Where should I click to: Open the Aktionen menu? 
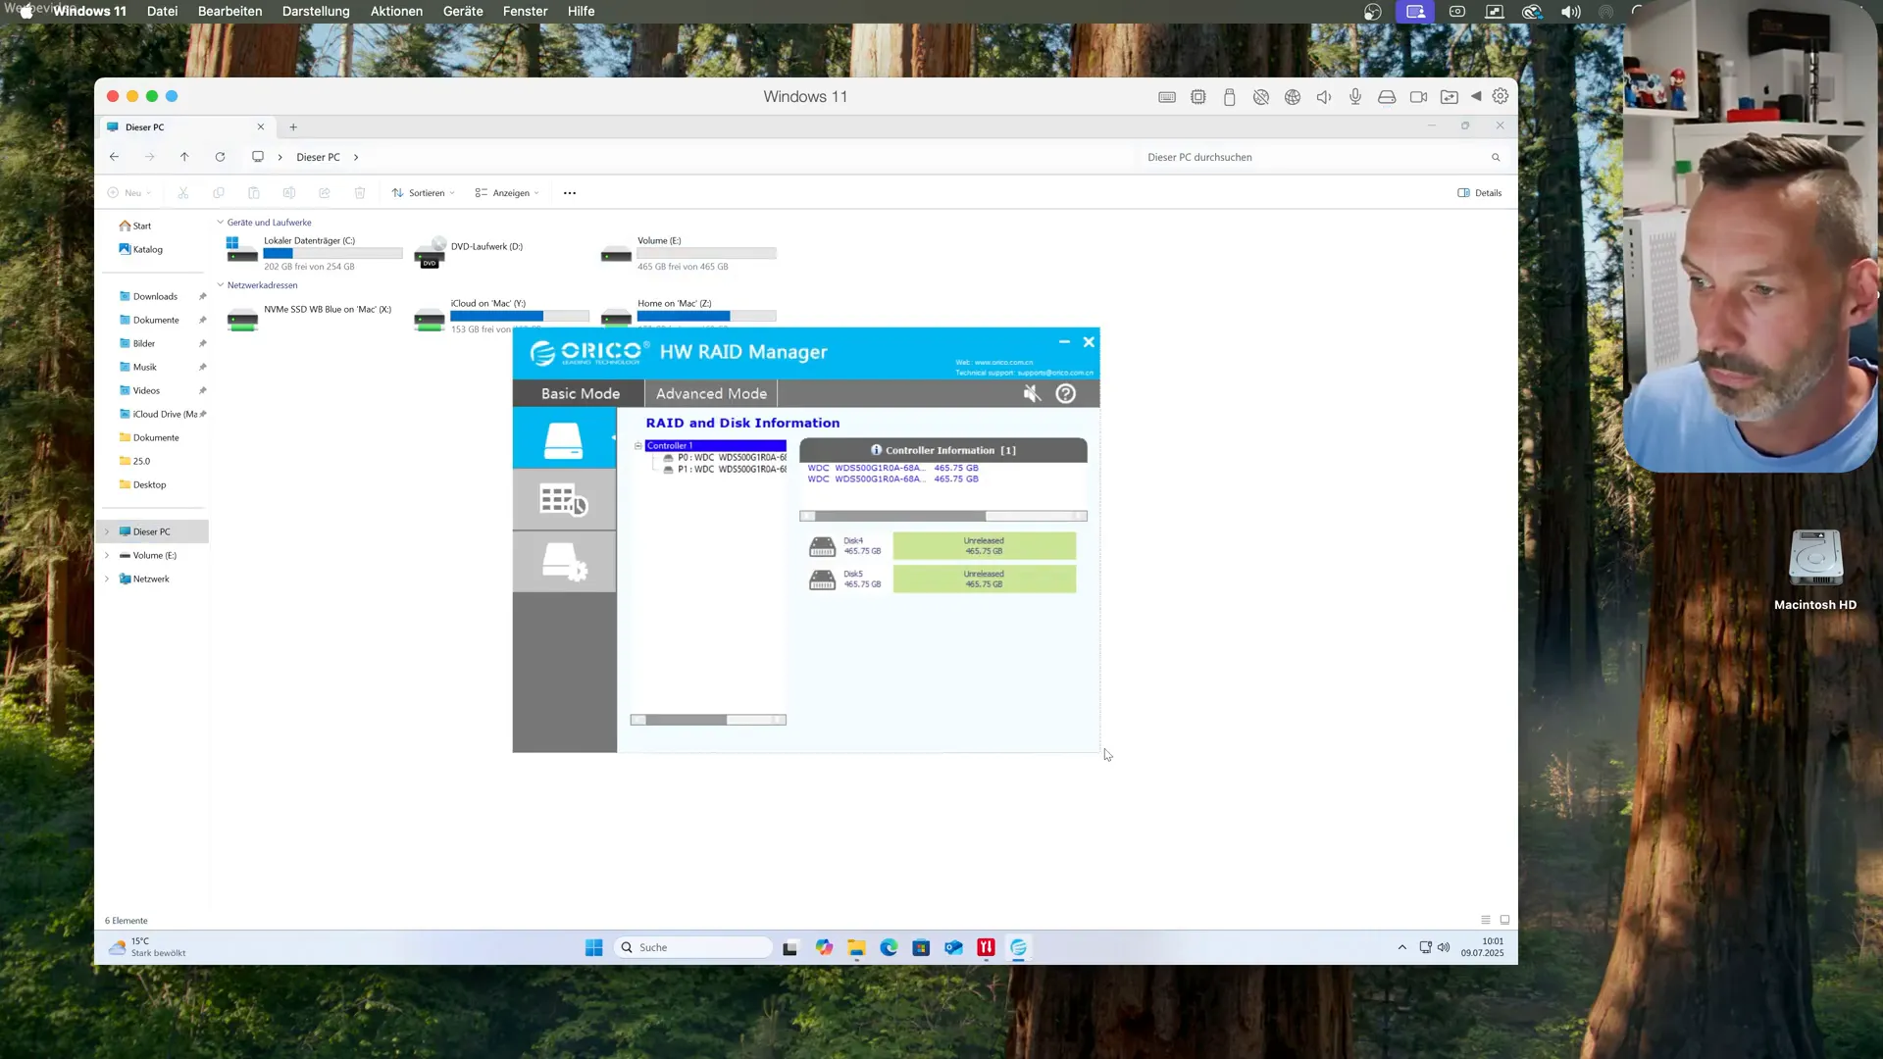click(x=396, y=11)
